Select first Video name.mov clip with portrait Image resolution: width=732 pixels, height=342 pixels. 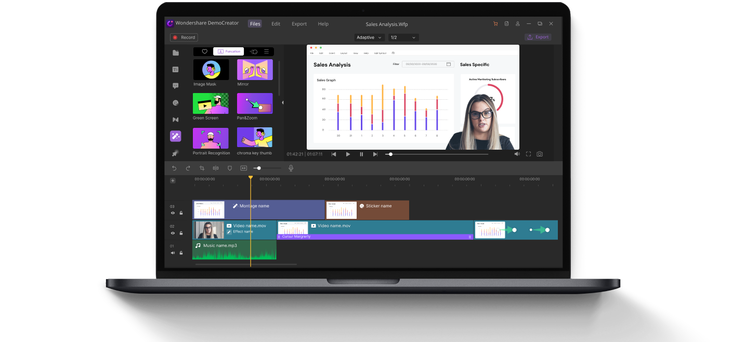[x=234, y=230]
